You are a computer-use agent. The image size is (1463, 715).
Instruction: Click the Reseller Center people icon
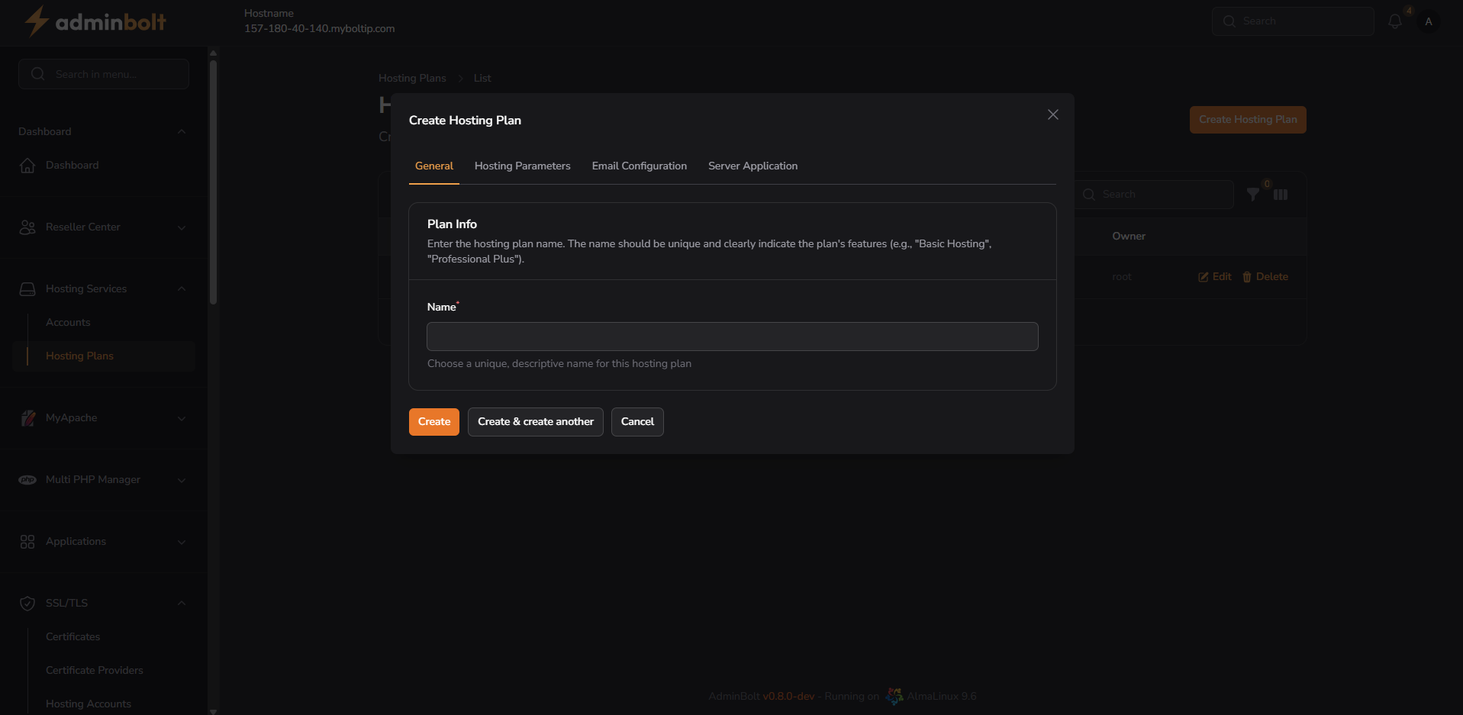(x=27, y=227)
